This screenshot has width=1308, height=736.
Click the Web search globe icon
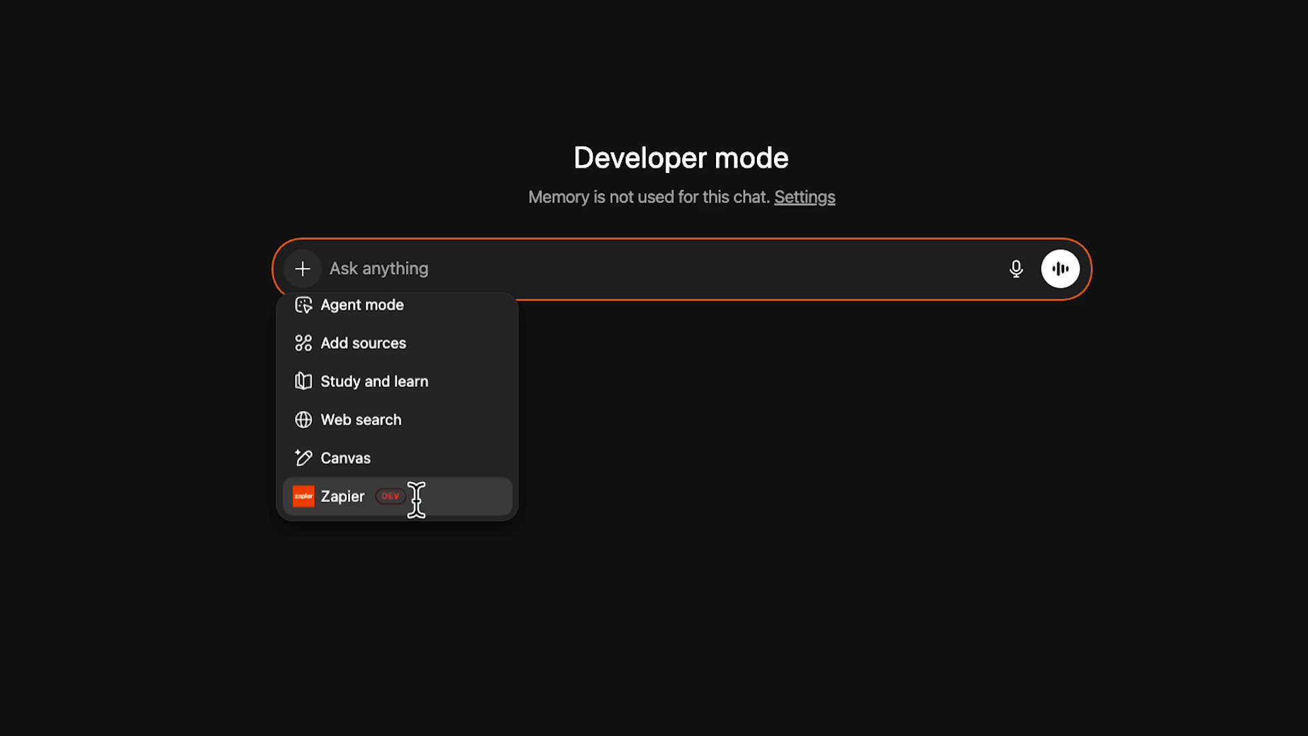[x=303, y=420]
